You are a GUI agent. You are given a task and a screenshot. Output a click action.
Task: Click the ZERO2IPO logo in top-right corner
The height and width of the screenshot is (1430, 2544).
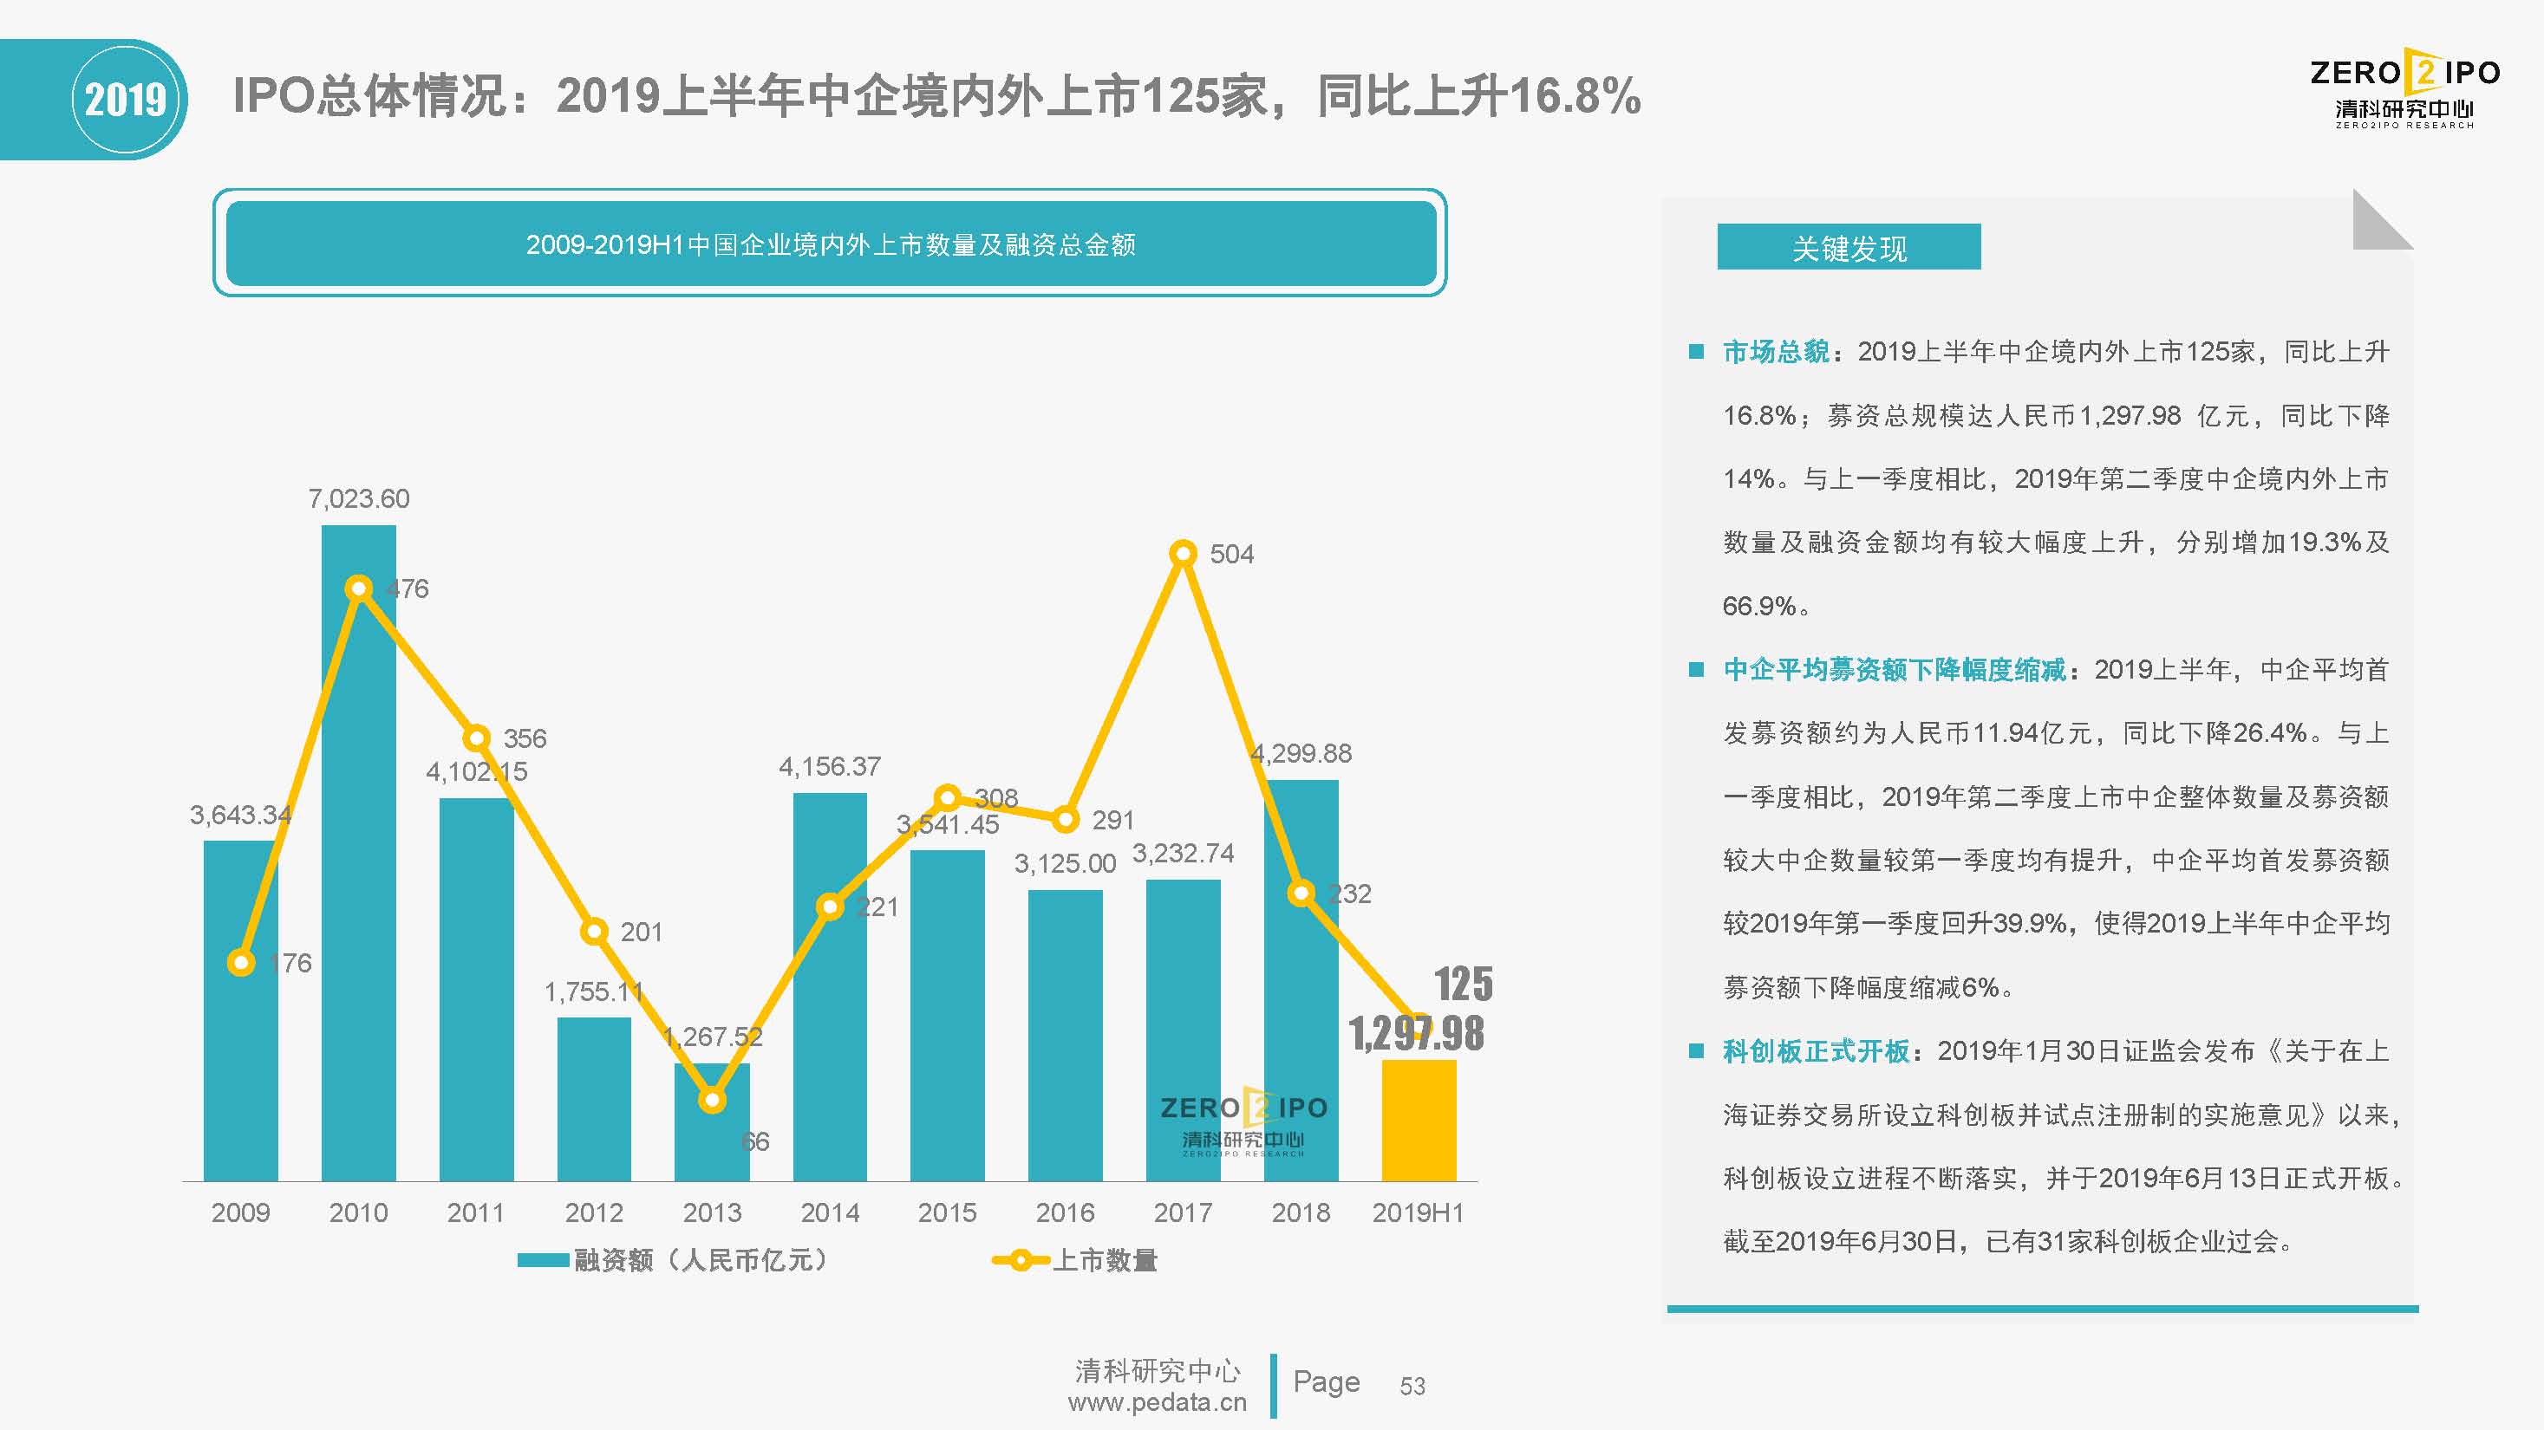coord(2404,88)
